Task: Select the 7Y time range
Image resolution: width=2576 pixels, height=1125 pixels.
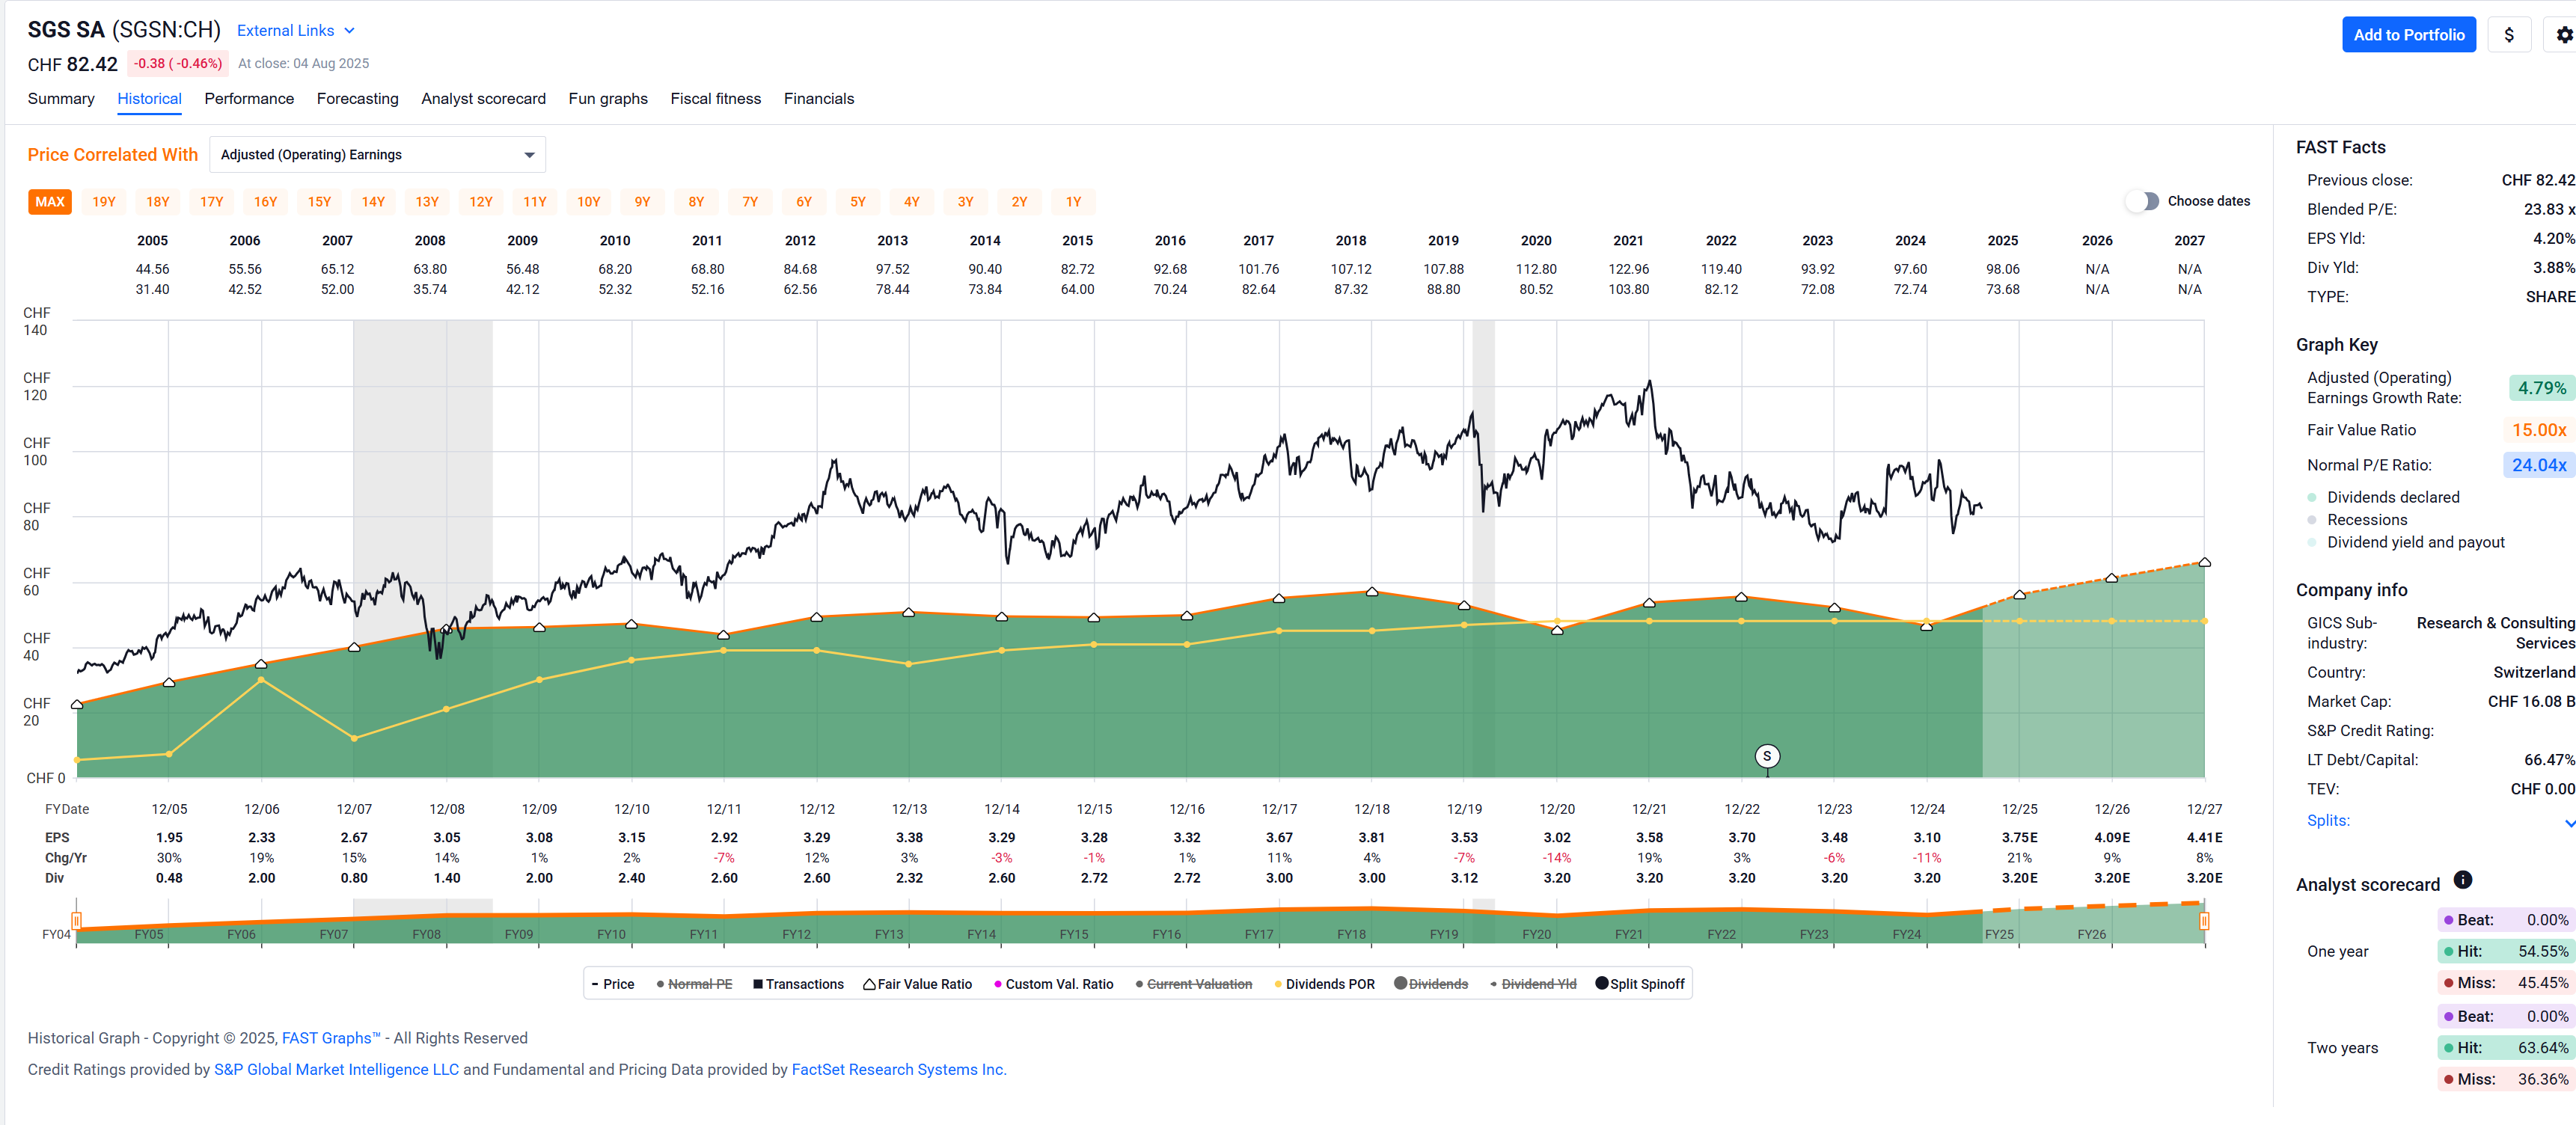Action: [750, 202]
